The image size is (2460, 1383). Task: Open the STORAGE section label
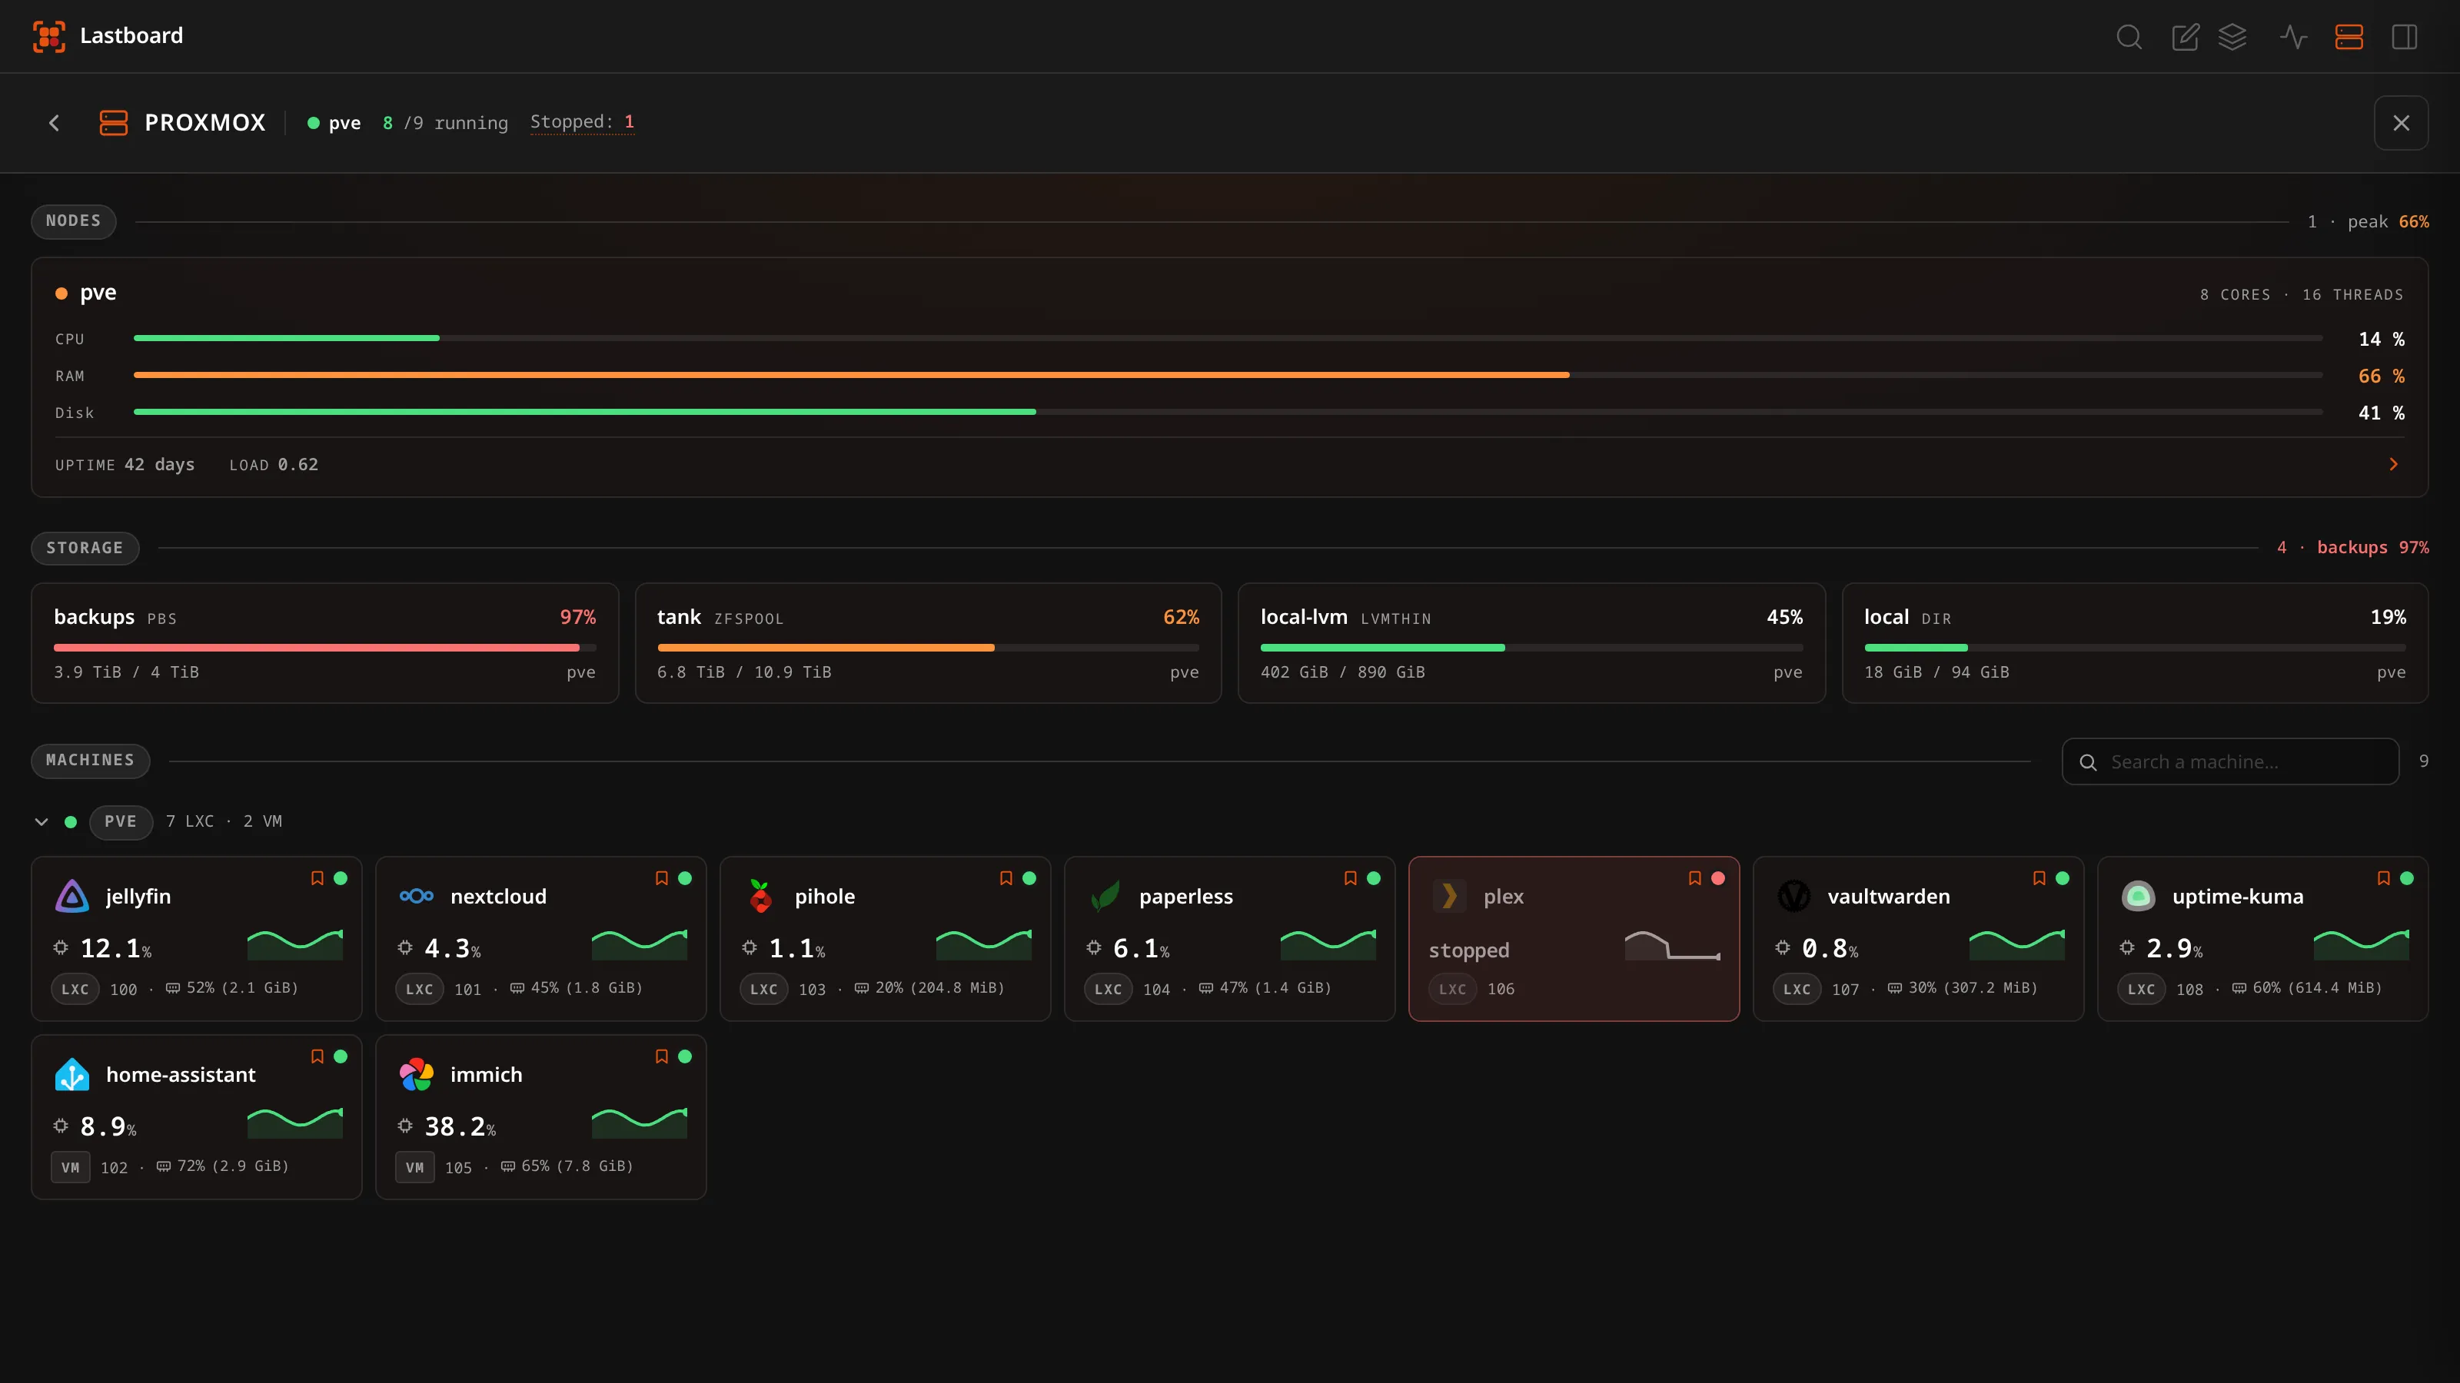[85, 548]
